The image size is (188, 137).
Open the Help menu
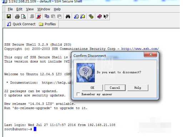[x=57, y=9]
